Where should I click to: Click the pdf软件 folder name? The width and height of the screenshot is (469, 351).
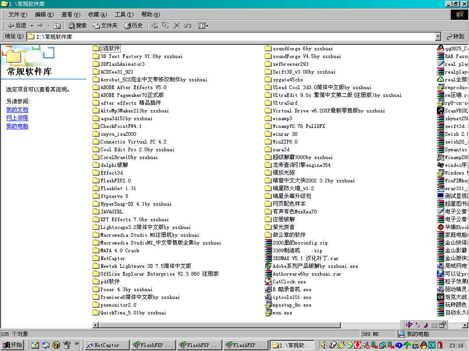(x=110, y=282)
